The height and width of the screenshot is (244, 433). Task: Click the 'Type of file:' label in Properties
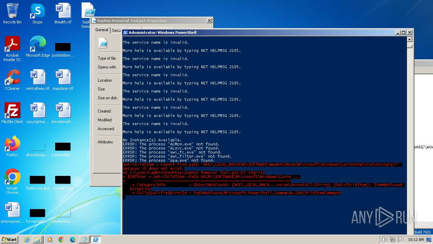coord(107,58)
